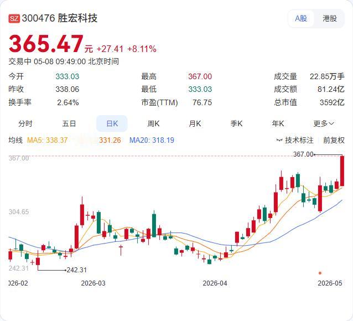353x321 pixels.
Task: Click the orange 331.26 moving average value
Action: point(110,140)
